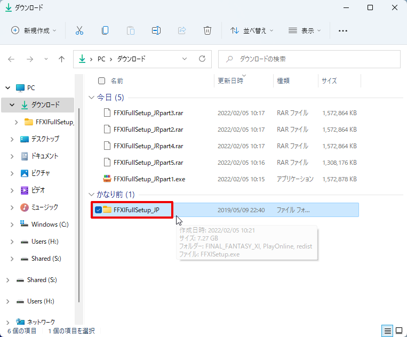The height and width of the screenshot is (337, 407).
Task: Sort by サイズ column header
Action: click(329, 81)
